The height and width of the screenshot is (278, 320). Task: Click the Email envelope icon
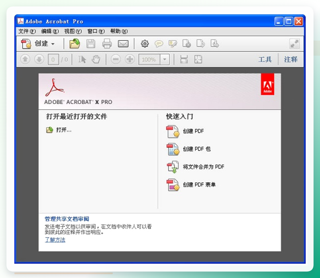pos(123,44)
